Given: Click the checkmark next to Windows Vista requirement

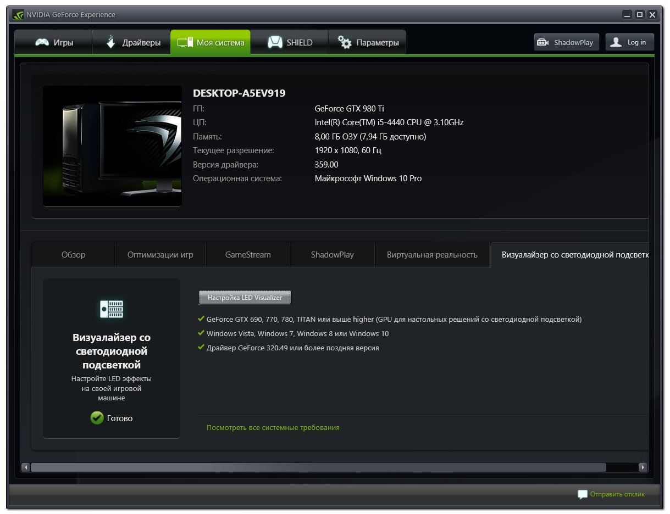Looking at the screenshot, I should 201,333.
